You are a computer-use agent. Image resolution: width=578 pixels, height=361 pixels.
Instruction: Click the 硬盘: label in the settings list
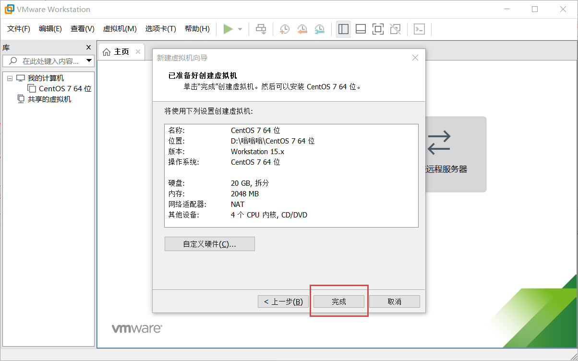[x=176, y=183]
